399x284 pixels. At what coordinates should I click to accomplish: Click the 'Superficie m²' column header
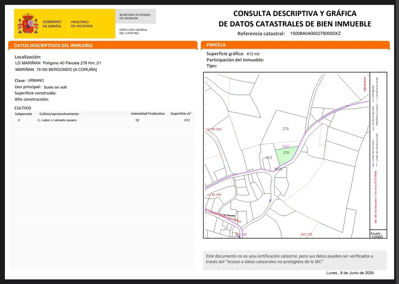click(181, 114)
